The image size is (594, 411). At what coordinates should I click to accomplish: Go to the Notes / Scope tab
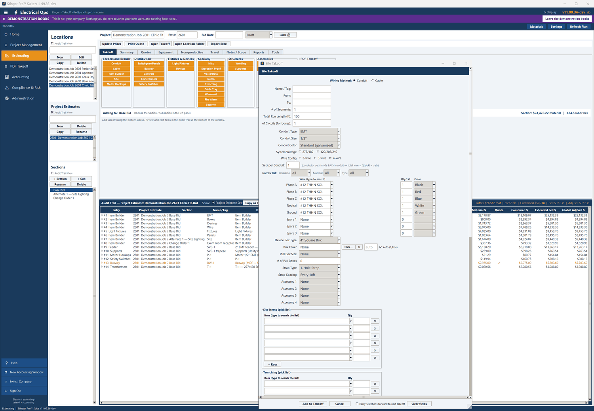click(236, 52)
